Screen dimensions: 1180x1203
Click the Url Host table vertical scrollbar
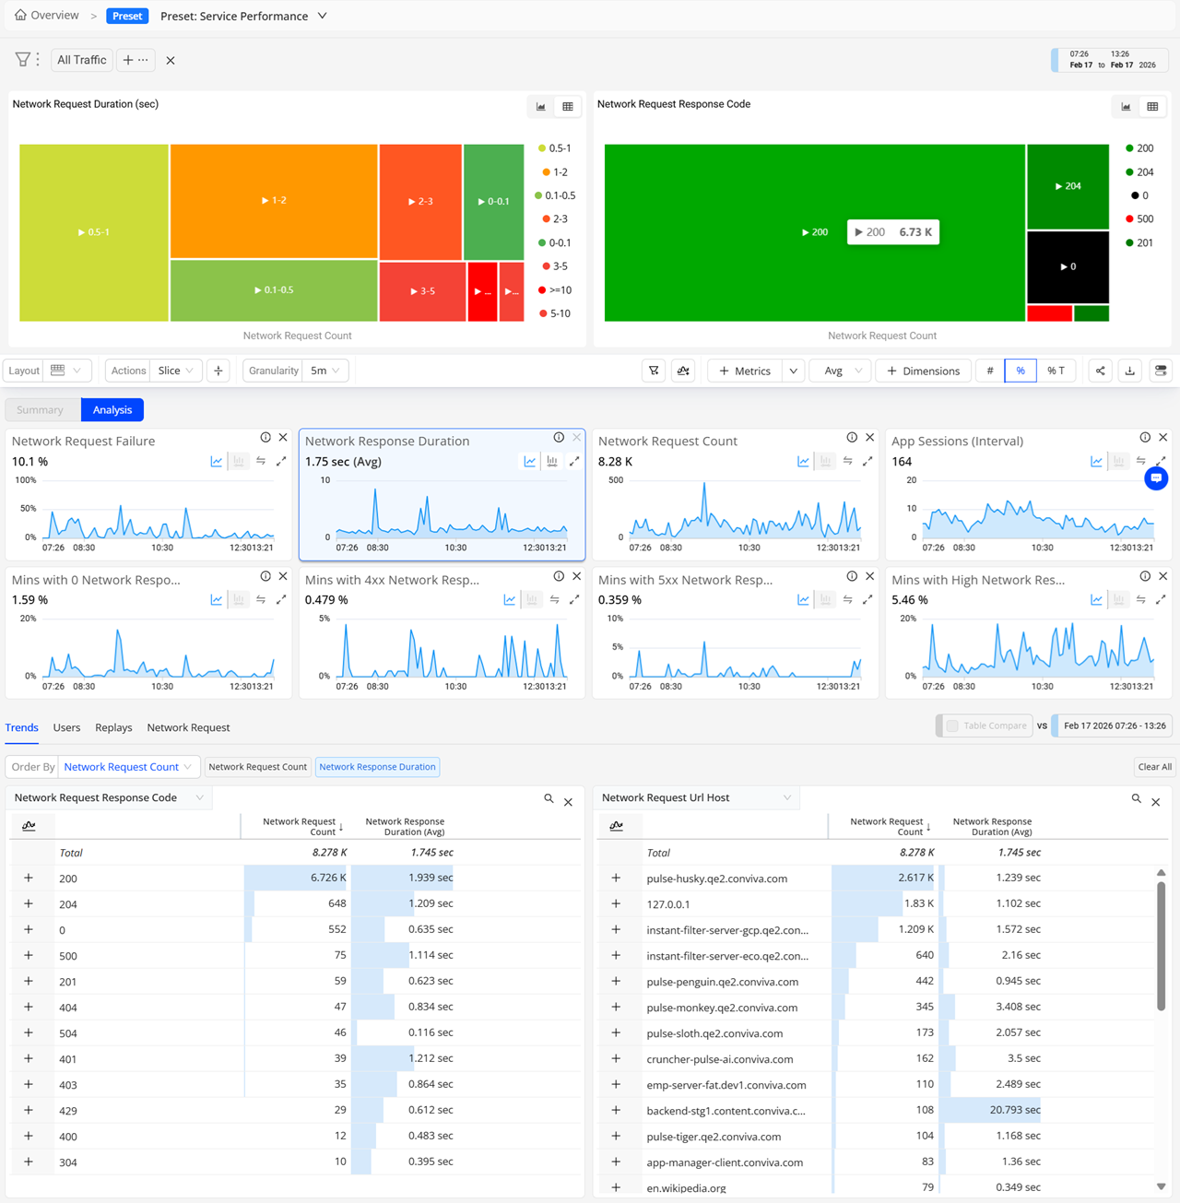[1161, 945]
